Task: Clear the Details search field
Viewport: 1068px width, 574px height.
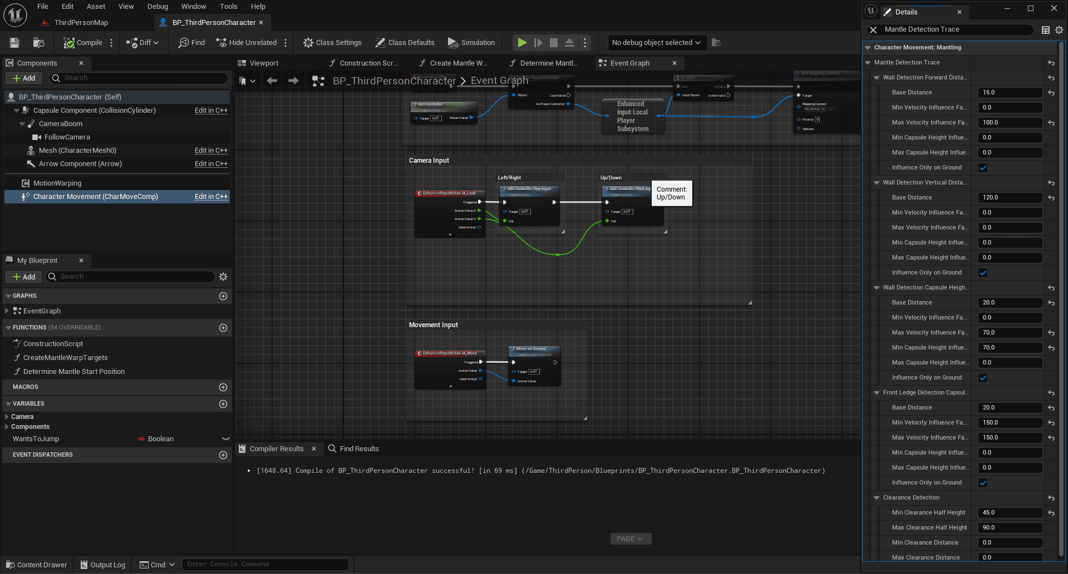Action: (873, 30)
